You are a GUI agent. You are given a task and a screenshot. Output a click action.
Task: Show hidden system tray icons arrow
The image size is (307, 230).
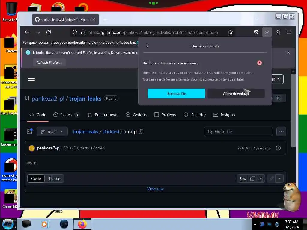(x=255, y=224)
